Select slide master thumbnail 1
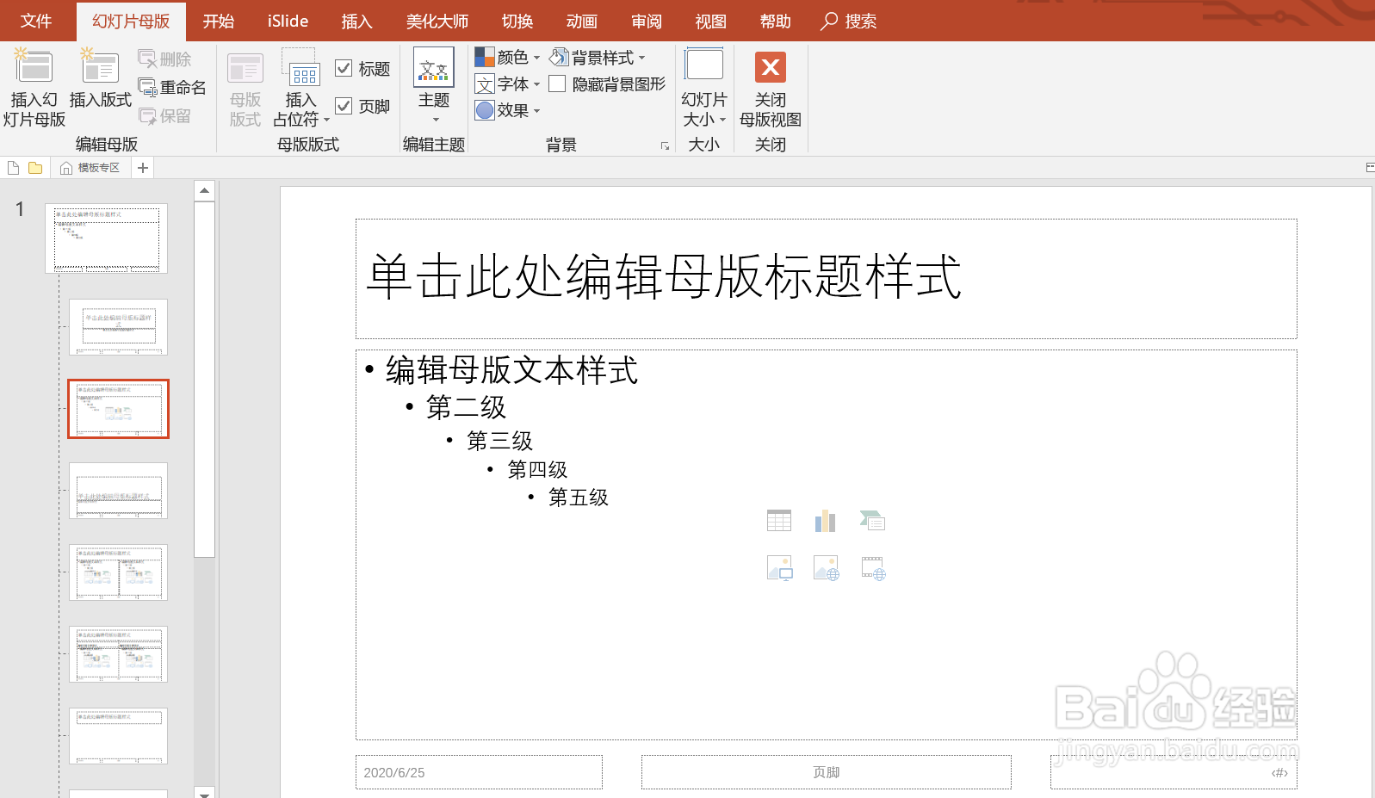This screenshot has width=1375, height=798. (x=107, y=238)
